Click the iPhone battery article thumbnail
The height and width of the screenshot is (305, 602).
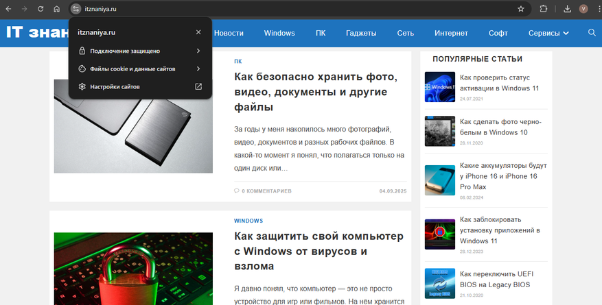click(440, 180)
